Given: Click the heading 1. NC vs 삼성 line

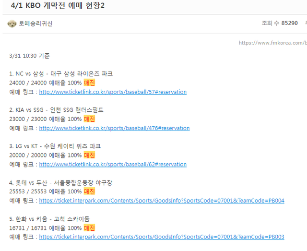Looking at the screenshot, I should pos(61,74).
